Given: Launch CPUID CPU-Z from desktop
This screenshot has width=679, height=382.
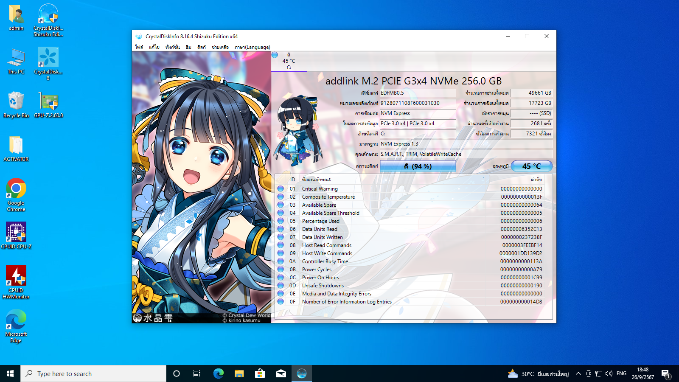Looking at the screenshot, I should (16, 236).
